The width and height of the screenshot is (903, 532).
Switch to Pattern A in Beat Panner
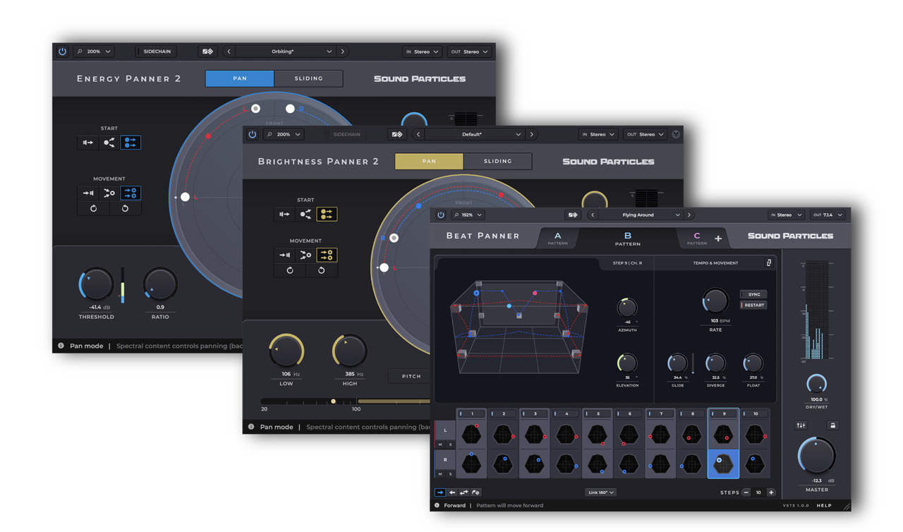tap(557, 238)
